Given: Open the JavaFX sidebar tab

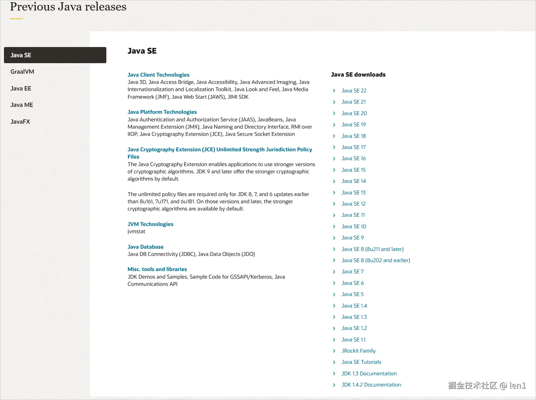Looking at the screenshot, I should point(20,121).
